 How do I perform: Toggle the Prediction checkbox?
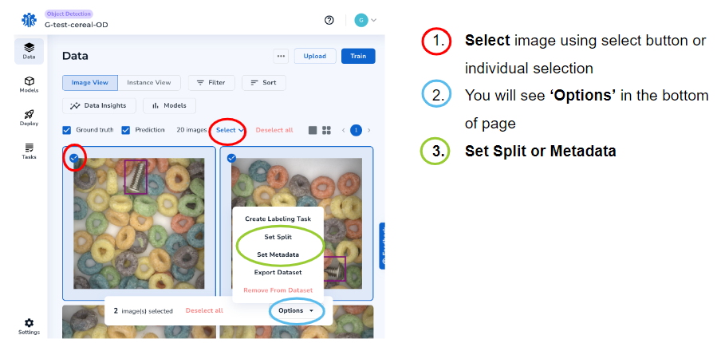(x=126, y=130)
